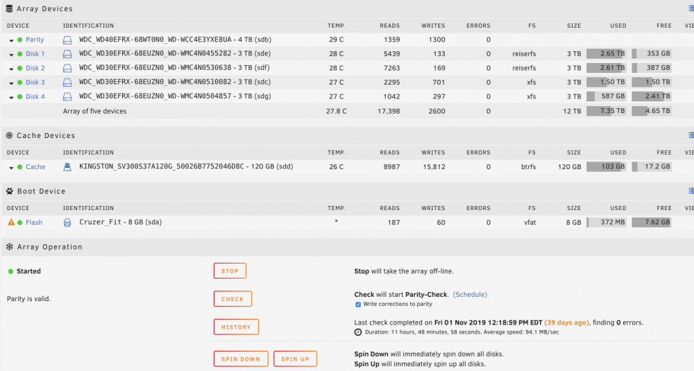694x371 pixels.
Task: Open the Disk 1 device link
Action: (35, 54)
